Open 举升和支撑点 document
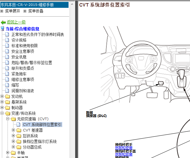The height and width of the screenshot is (158, 190). coord(23,68)
